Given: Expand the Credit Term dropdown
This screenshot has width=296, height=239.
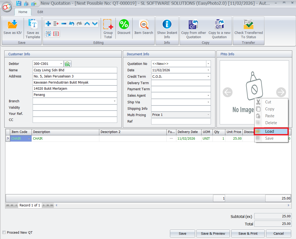Looking at the screenshot, I should [x=208, y=77].
